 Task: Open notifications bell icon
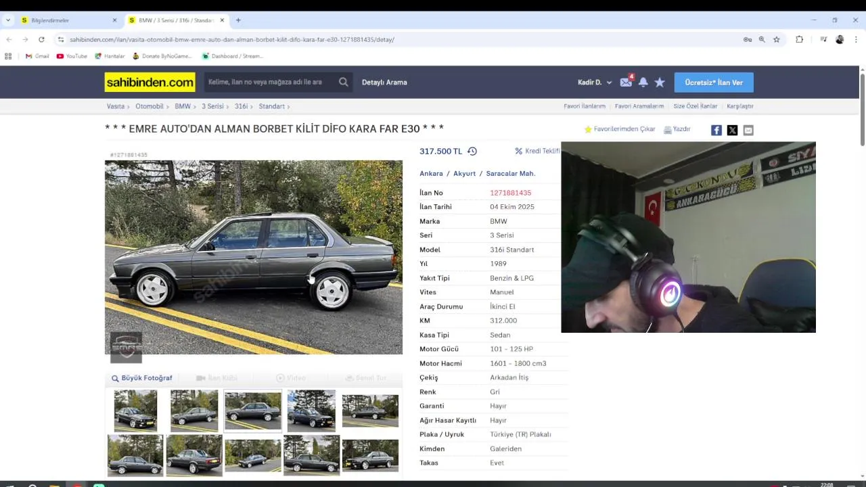[x=643, y=82]
